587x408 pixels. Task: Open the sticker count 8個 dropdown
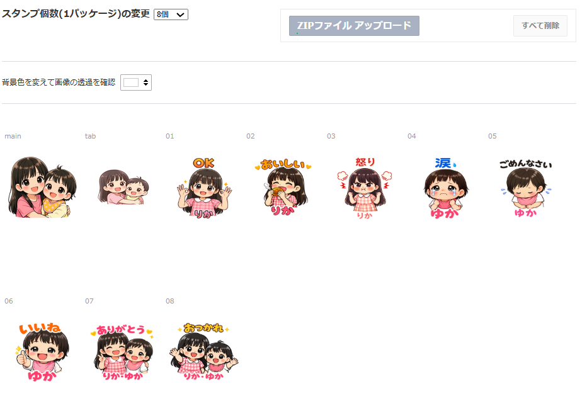171,14
